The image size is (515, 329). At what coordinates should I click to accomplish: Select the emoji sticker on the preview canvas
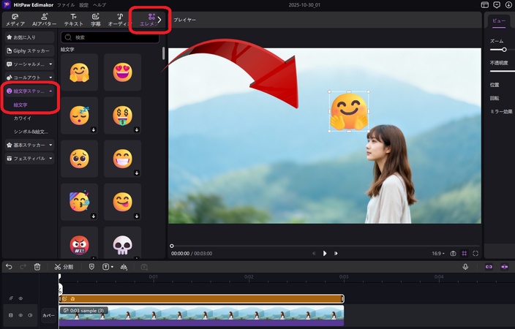(349, 112)
